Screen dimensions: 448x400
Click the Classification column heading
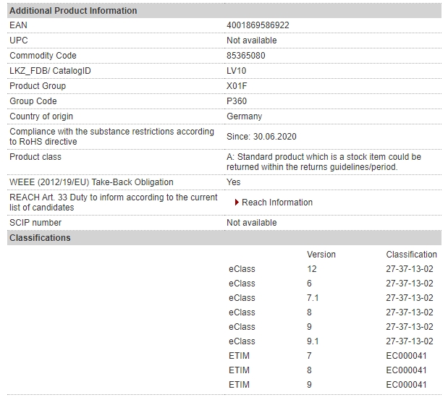coord(411,255)
